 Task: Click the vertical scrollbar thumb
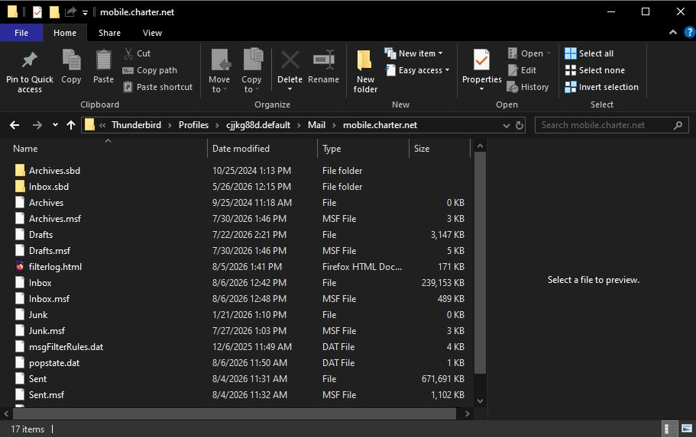(480, 263)
